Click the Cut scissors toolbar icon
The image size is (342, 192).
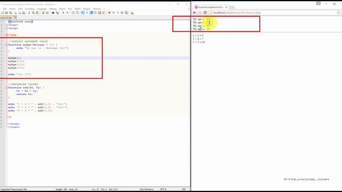coord(29,13)
